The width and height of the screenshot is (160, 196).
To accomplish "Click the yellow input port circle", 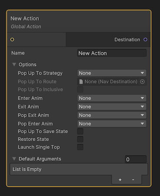I will click(12, 40).
